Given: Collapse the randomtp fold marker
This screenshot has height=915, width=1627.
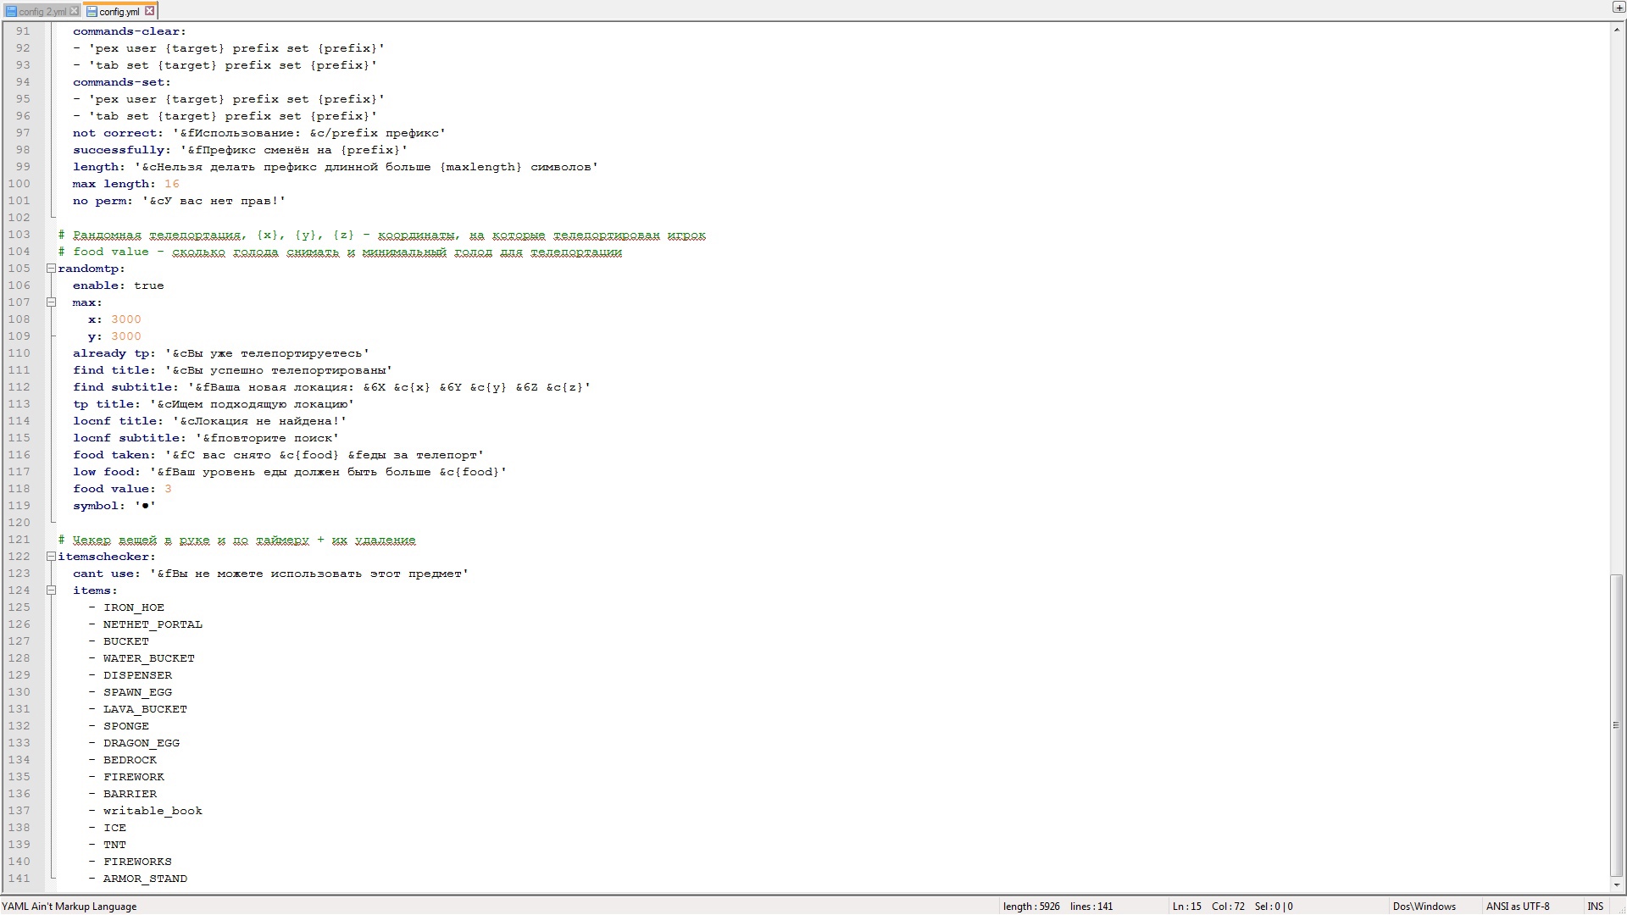Looking at the screenshot, I should click(51, 269).
